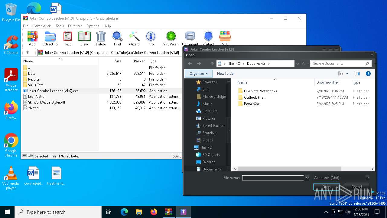
Task: Expand the Documents breadcrumb chevron
Action: pyautogui.click(x=268, y=64)
